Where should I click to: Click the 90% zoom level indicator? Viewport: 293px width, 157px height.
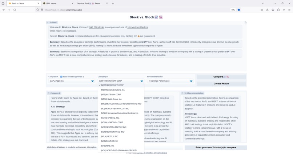coord(233,10)
